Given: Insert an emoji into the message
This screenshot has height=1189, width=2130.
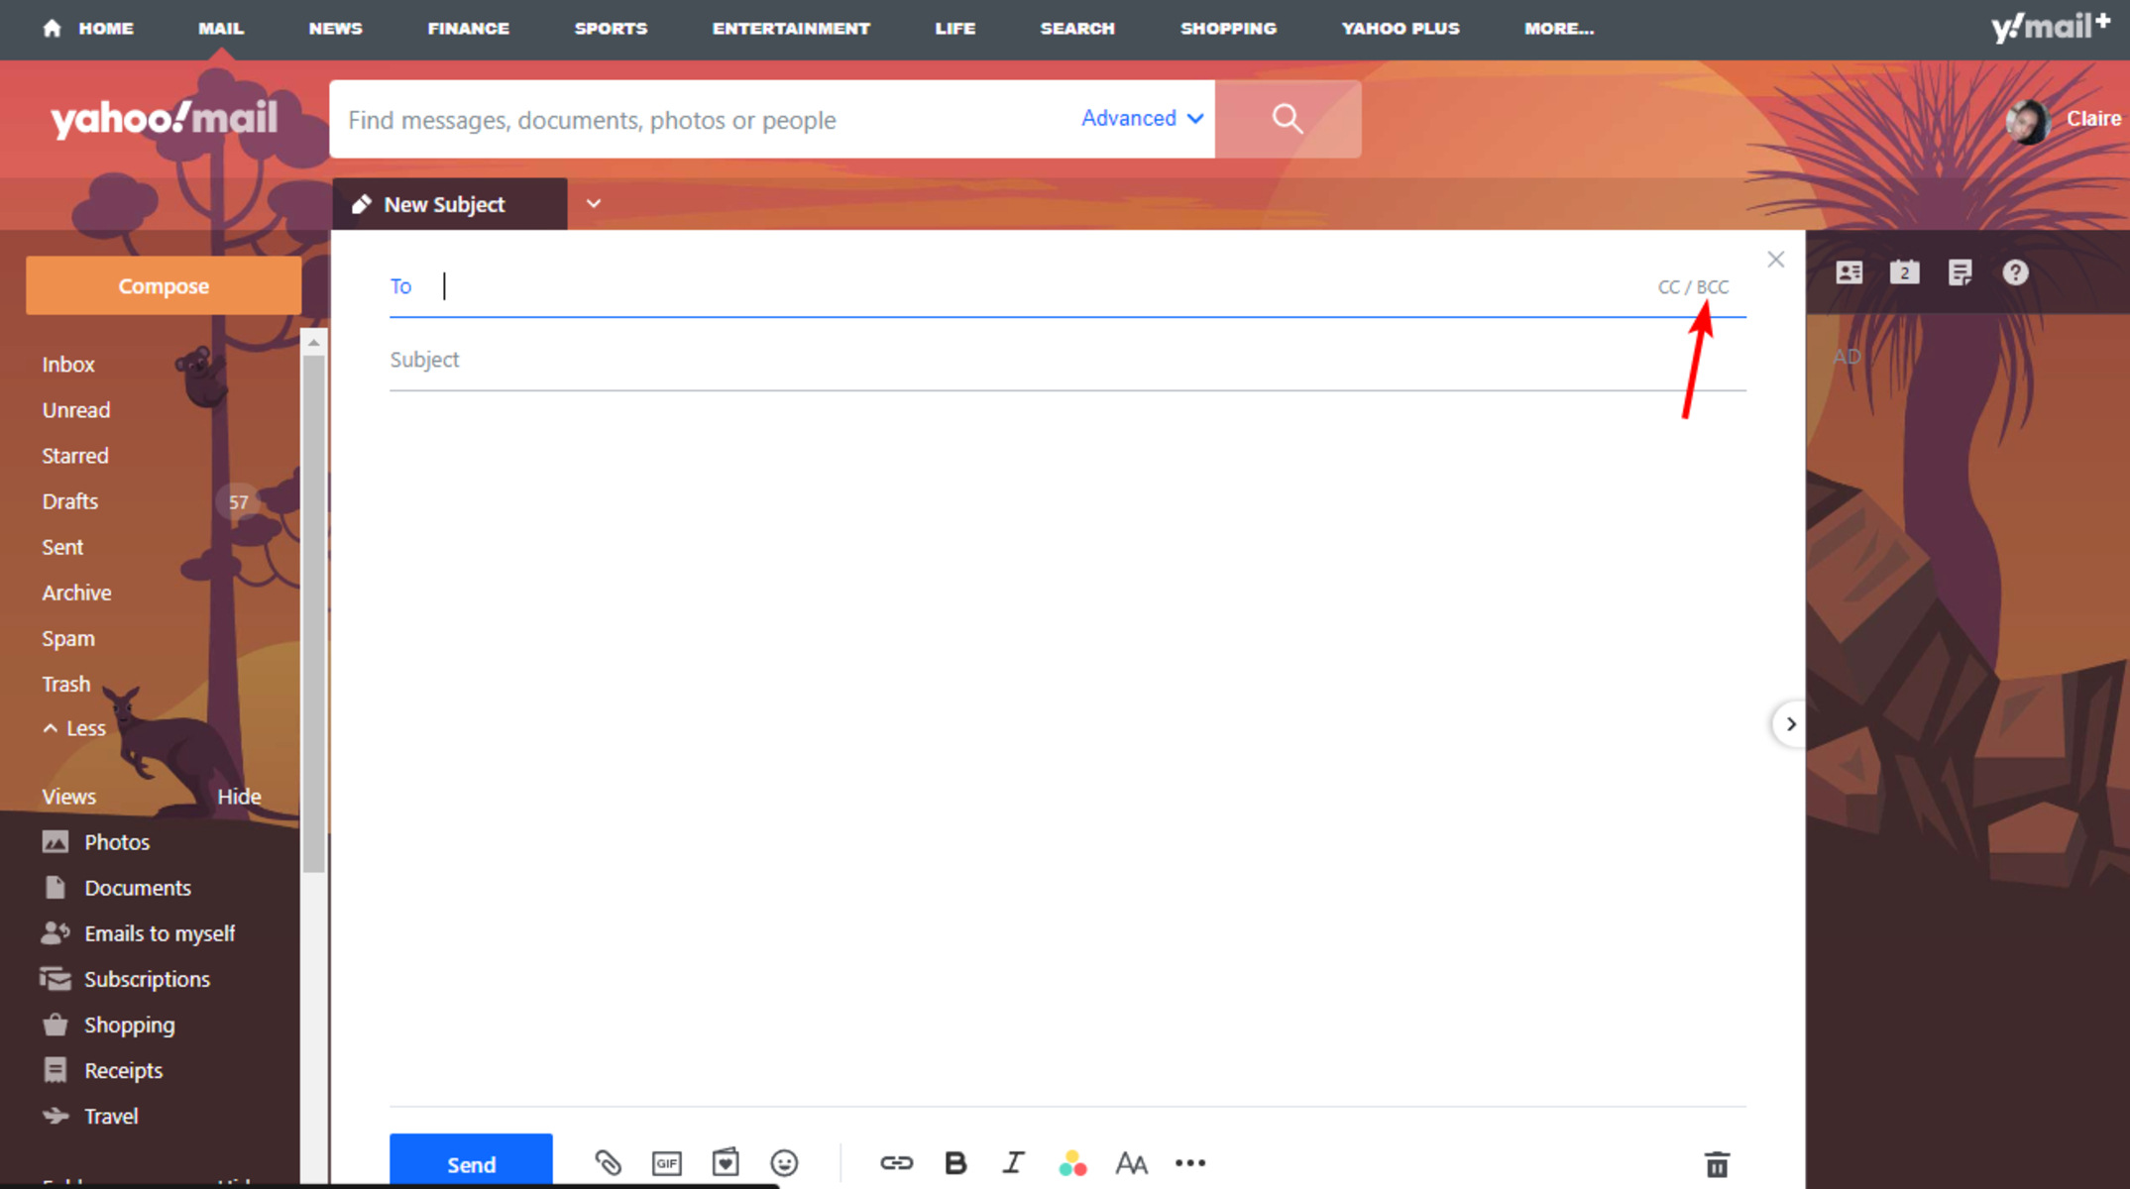Looking at the screenshot, I should 786,1162.
